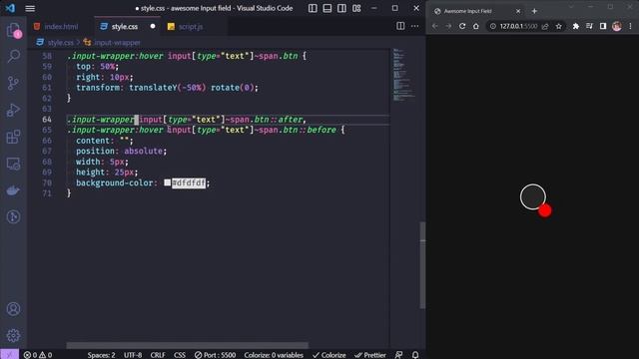Open the Manage gear menu

point(13,335)
